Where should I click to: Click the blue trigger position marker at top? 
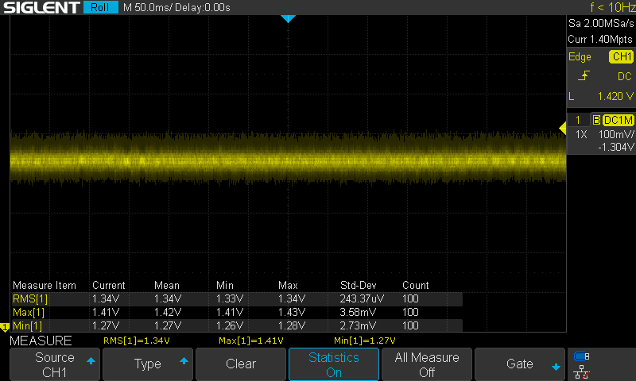click(x=288, y=18)
